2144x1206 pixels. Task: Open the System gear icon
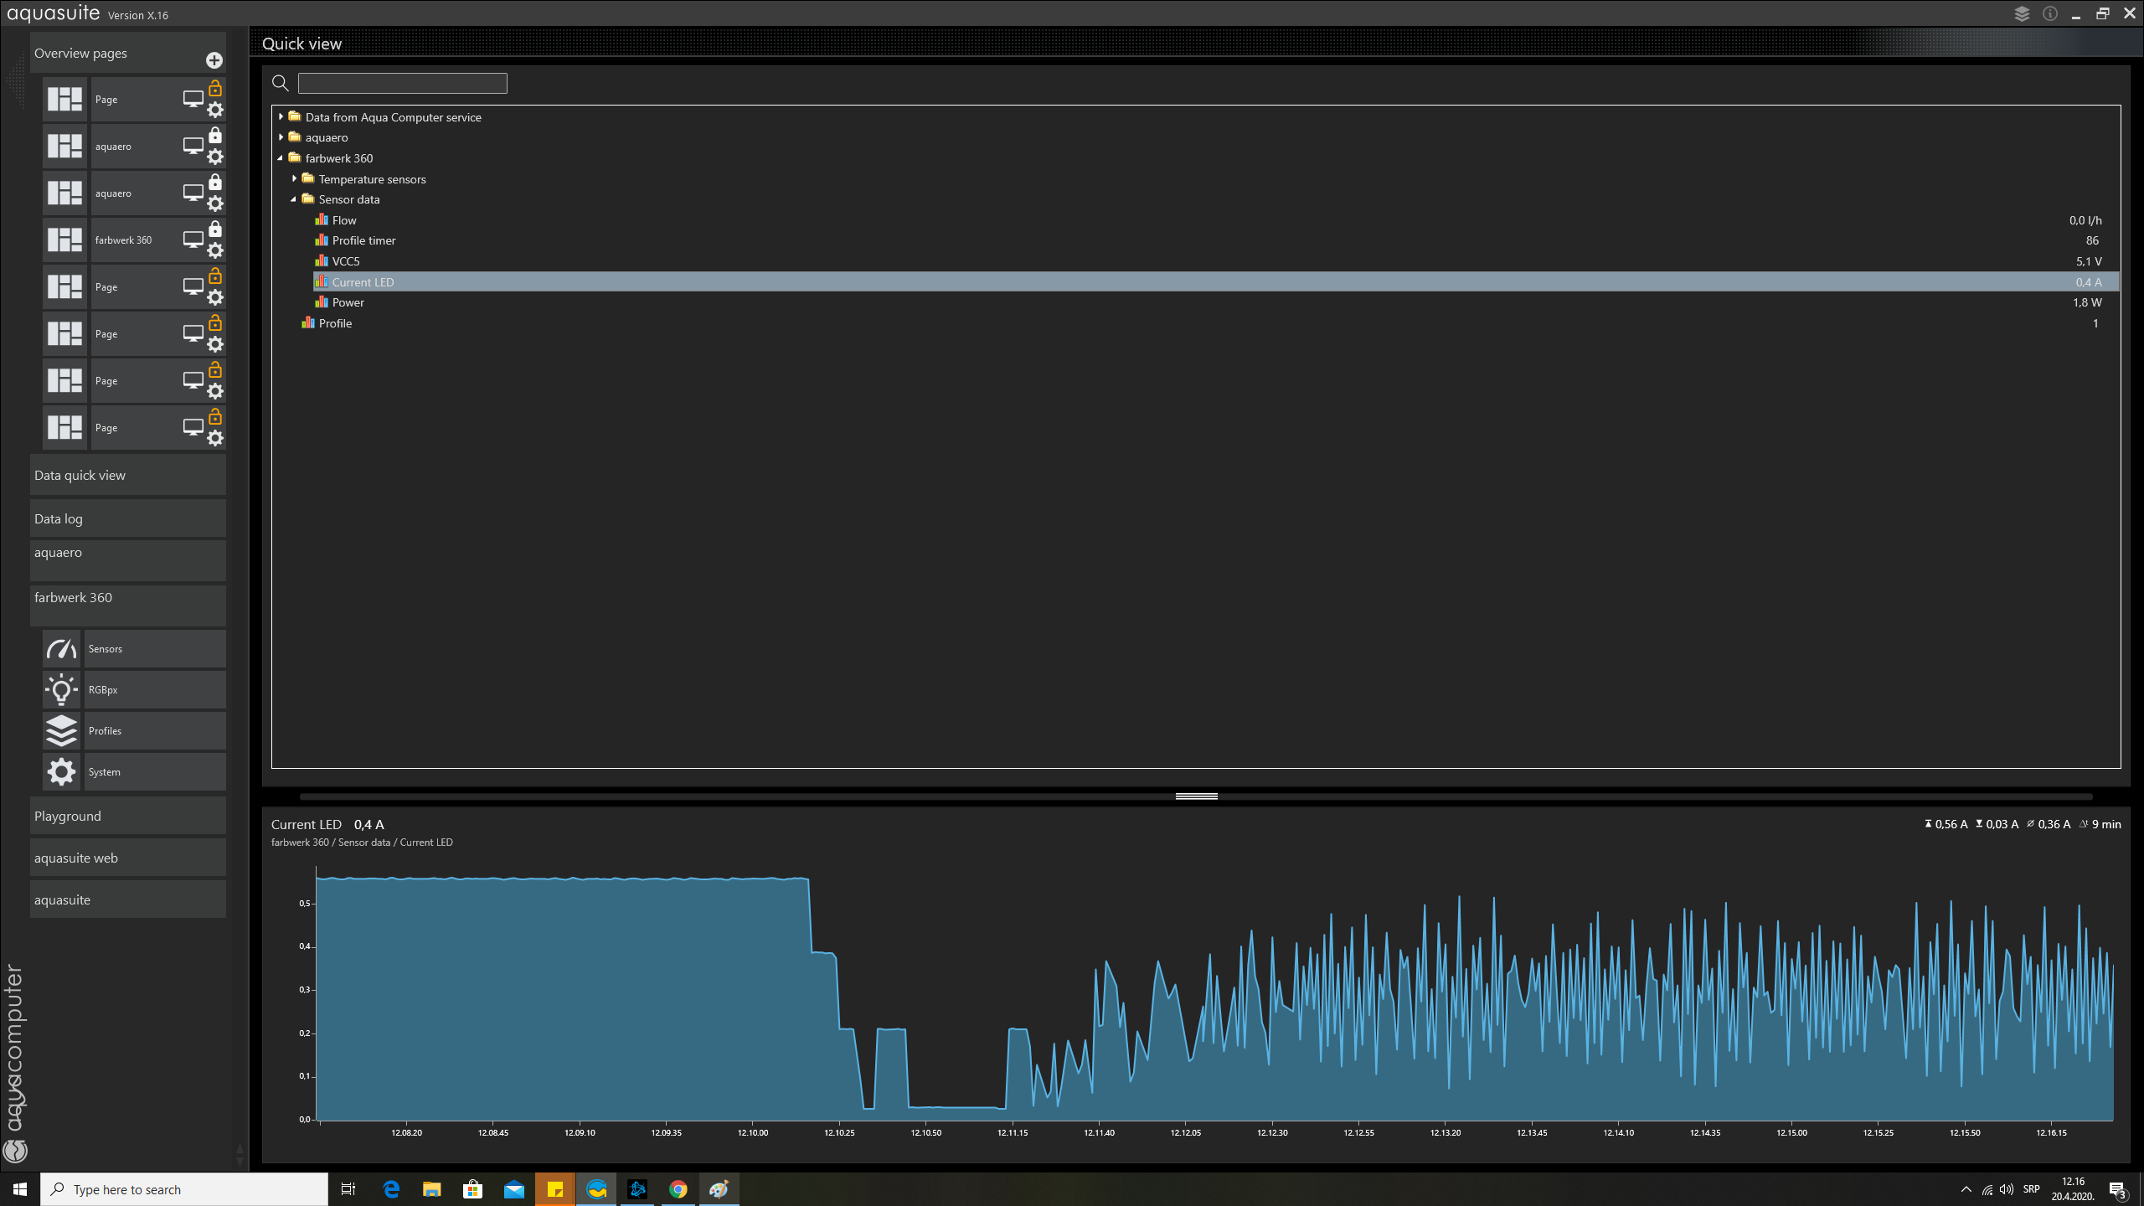(x=61, y=771)
